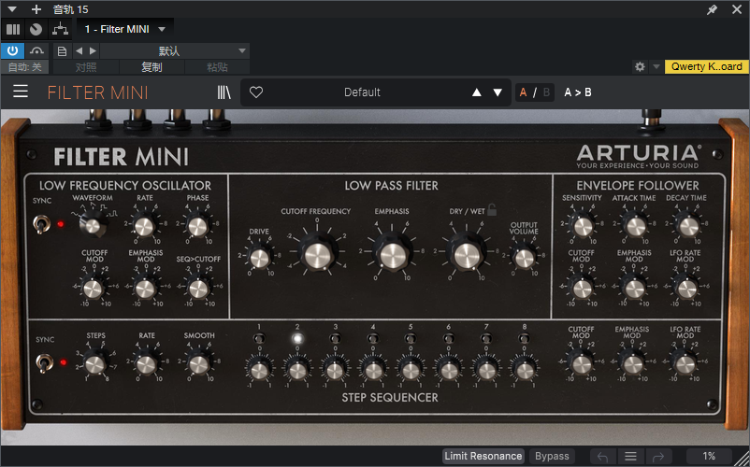Click the Output Volume knob
Screen dimensions: 750x467
click(525, 259)
